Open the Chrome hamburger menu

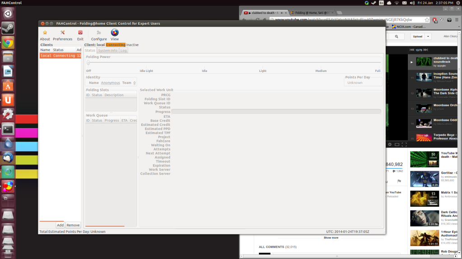(457, 20)
